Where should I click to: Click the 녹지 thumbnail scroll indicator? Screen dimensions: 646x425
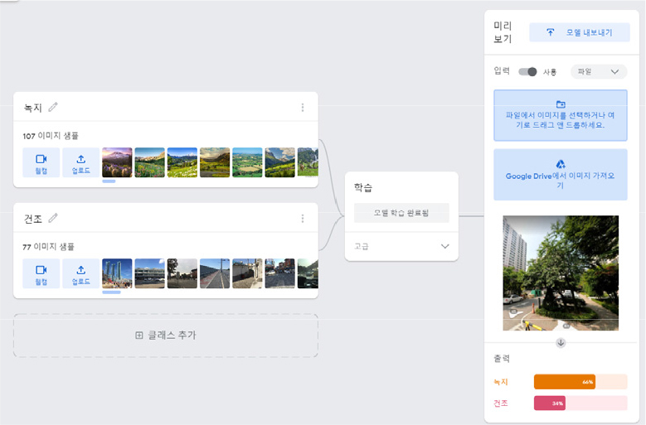109,181
